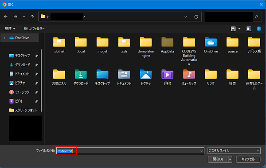Select the .nuget folder
Screen dimensions: 266x168
pos(102,45)
